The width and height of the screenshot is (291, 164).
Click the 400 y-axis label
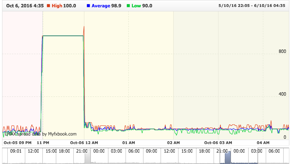point(282,94)
